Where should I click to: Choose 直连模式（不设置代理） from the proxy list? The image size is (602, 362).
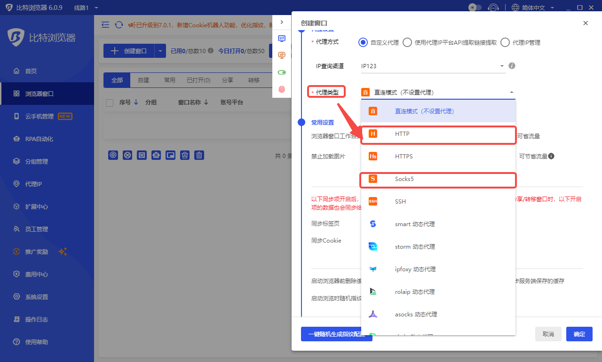pyautogui.click(x=438, y=111)
